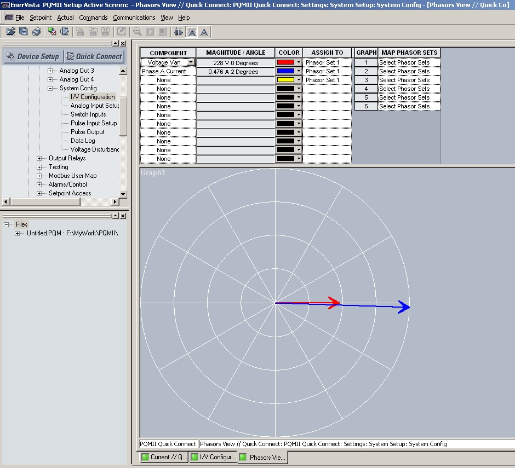515x468 pixels.
Task: Click Select Phasor Sets for graph 1
Action: (x=409, y=62)
